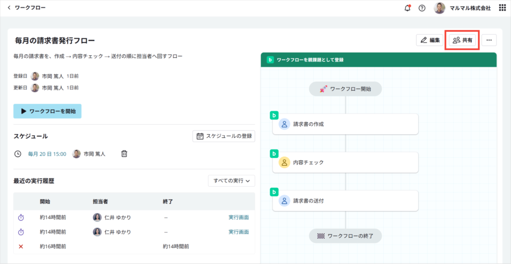
Task: Expand the すべての実行 filter dropdown
Action: click(231, 180)
